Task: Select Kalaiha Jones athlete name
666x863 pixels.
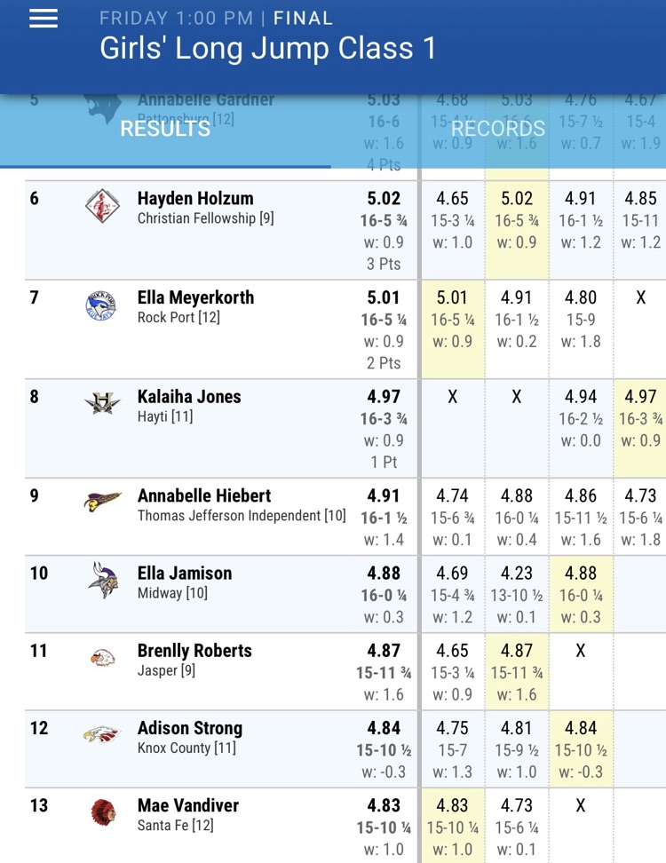Action: click(189, 396)
